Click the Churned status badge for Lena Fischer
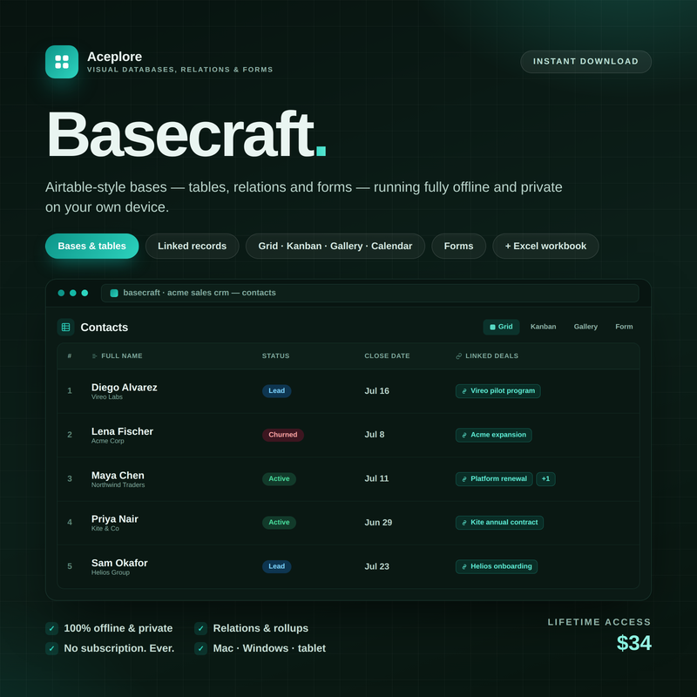 [x=282, y=435]
